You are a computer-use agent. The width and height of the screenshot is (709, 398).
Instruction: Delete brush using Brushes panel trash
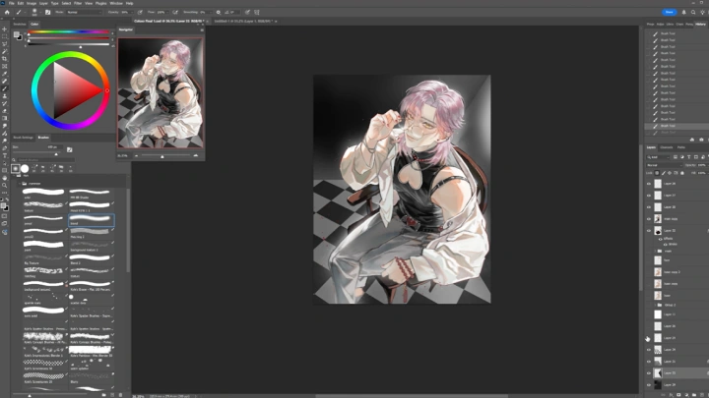coord(121,395)
